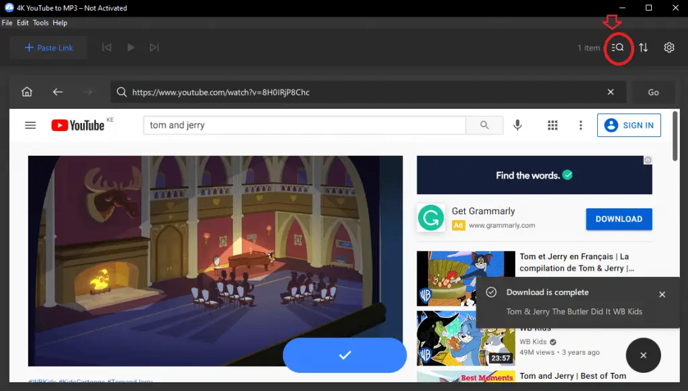This screenshot has height=391, width=688.
Task: Open www.grammarly.com ad link
Action: [x=502, y=225]
